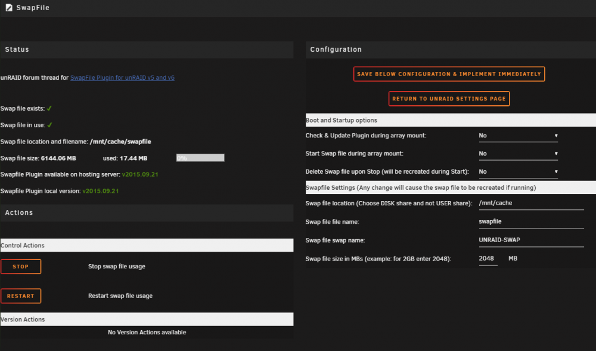
Task: Click the swap file size value 6144.06 MB
Action: pyautogui.click(x=58, y=158)
